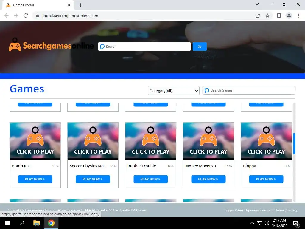Open File Explorer from taskbar
Image resolution: width=305 pixels, height=229 pixels.
point(36,223)
